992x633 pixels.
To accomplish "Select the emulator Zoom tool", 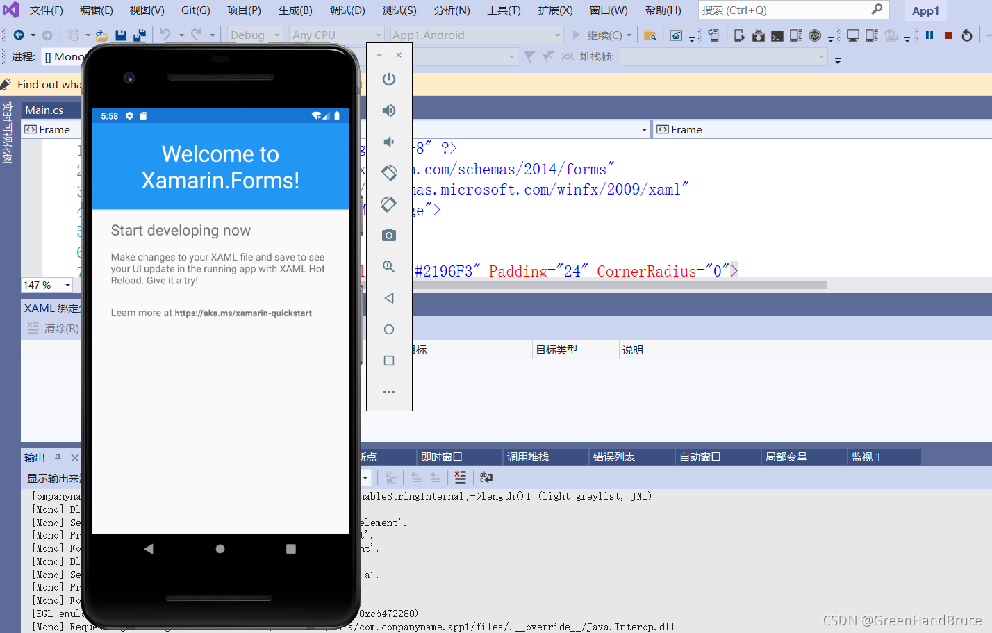I will 388,266.
